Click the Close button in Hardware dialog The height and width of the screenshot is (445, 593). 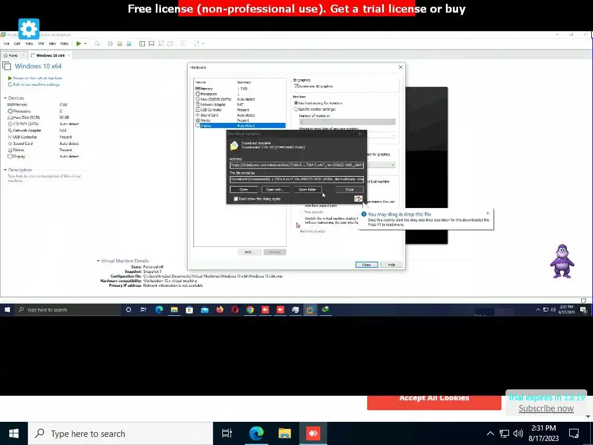pos(367,264)
